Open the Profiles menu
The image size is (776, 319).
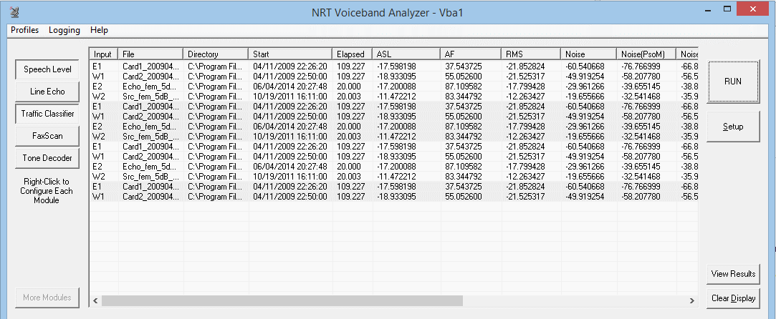[25, 30]
